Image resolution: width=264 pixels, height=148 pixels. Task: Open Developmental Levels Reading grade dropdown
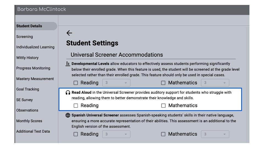click(116, 83)
